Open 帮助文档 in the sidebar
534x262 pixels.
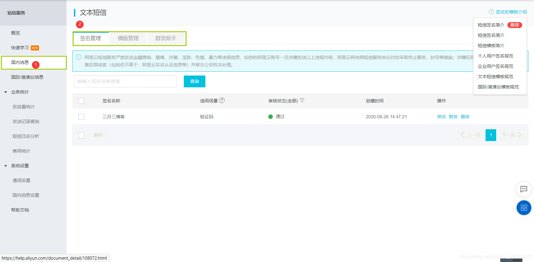pos(20,210)
